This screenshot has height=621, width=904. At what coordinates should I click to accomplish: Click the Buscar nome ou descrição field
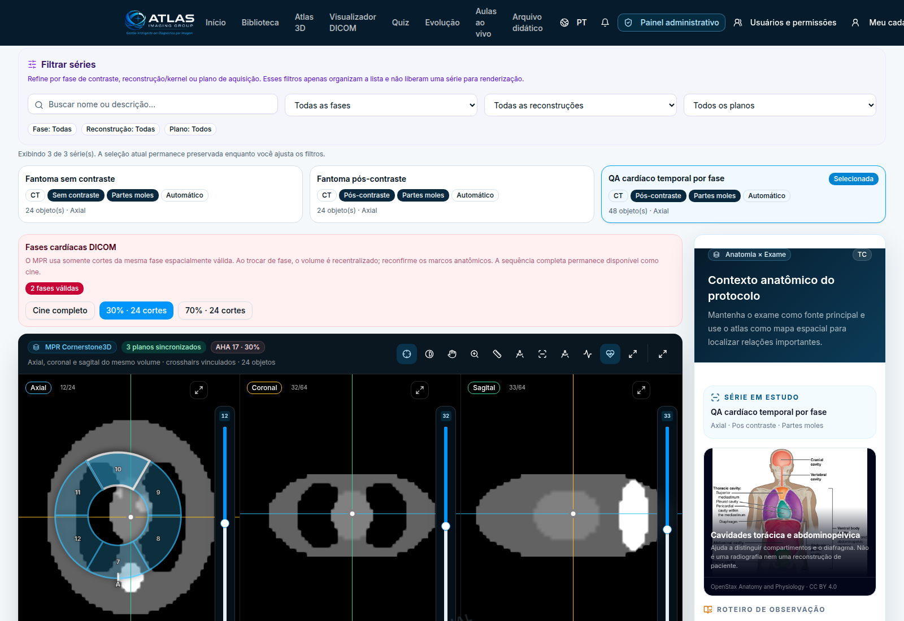tap(153, 104)
